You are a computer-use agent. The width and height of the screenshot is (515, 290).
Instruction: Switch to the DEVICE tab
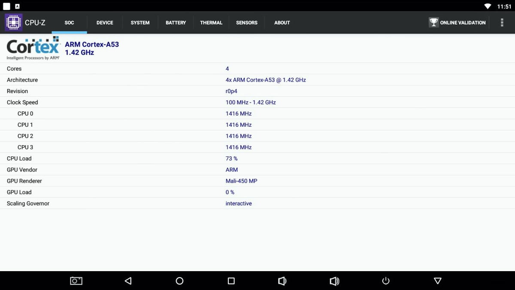pyautogui.click(x=105, y=22)
